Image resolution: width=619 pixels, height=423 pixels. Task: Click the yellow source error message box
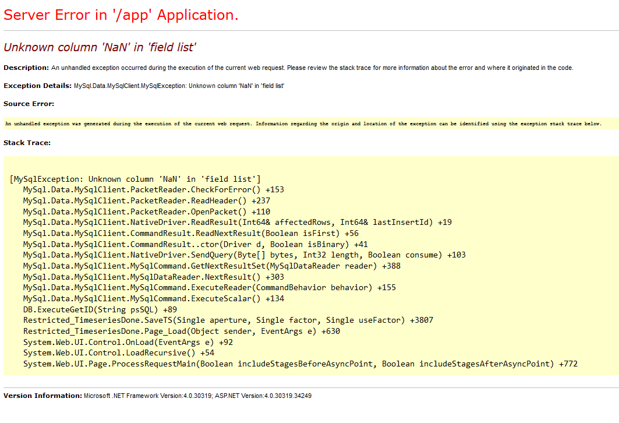click(x=303, y=124)
